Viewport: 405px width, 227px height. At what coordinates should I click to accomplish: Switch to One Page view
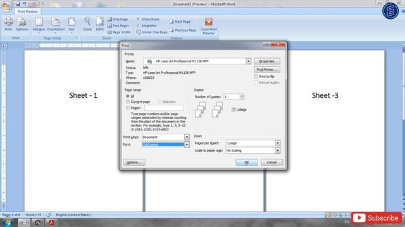click(118, 20)
